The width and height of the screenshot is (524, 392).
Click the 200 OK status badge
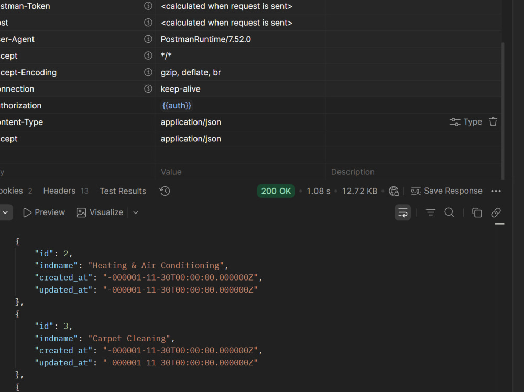point(276,191)
